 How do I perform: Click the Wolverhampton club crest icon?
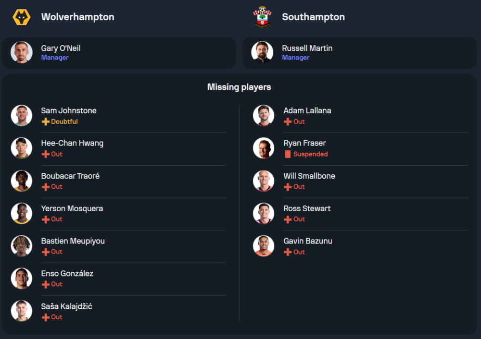click(21, 17)
